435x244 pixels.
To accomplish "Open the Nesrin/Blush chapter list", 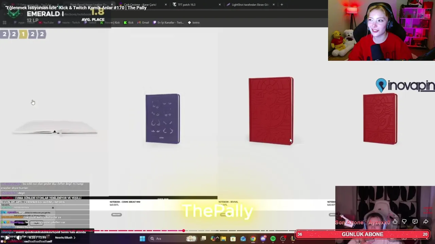I will pyautogui.click(x=65, y=238).
